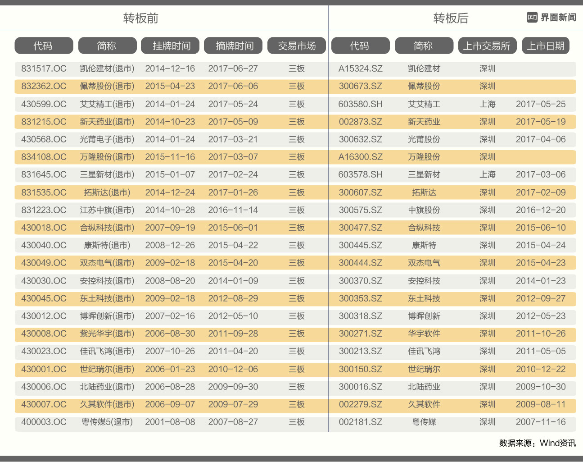Select code 430599.OC
The height and width of the screenshot is (462, 583).
(x=44, y=104)
